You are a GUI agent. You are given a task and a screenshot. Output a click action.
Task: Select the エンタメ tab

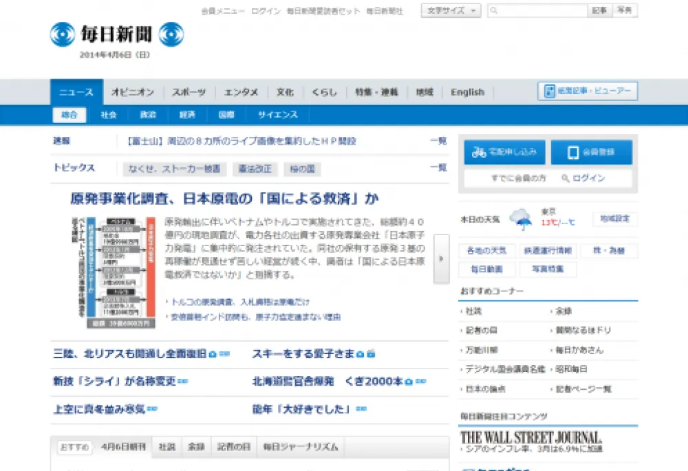[241, 92]
